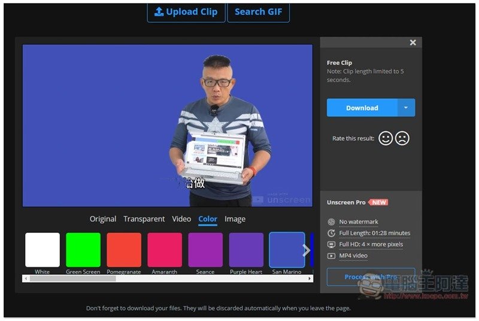Switch to the Transparent tab

point(144,219)
